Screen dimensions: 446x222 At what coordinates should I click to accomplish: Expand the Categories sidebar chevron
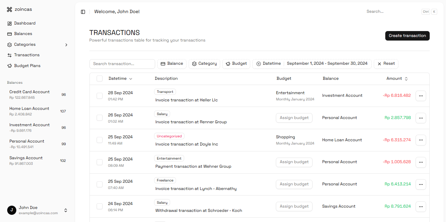66,45
